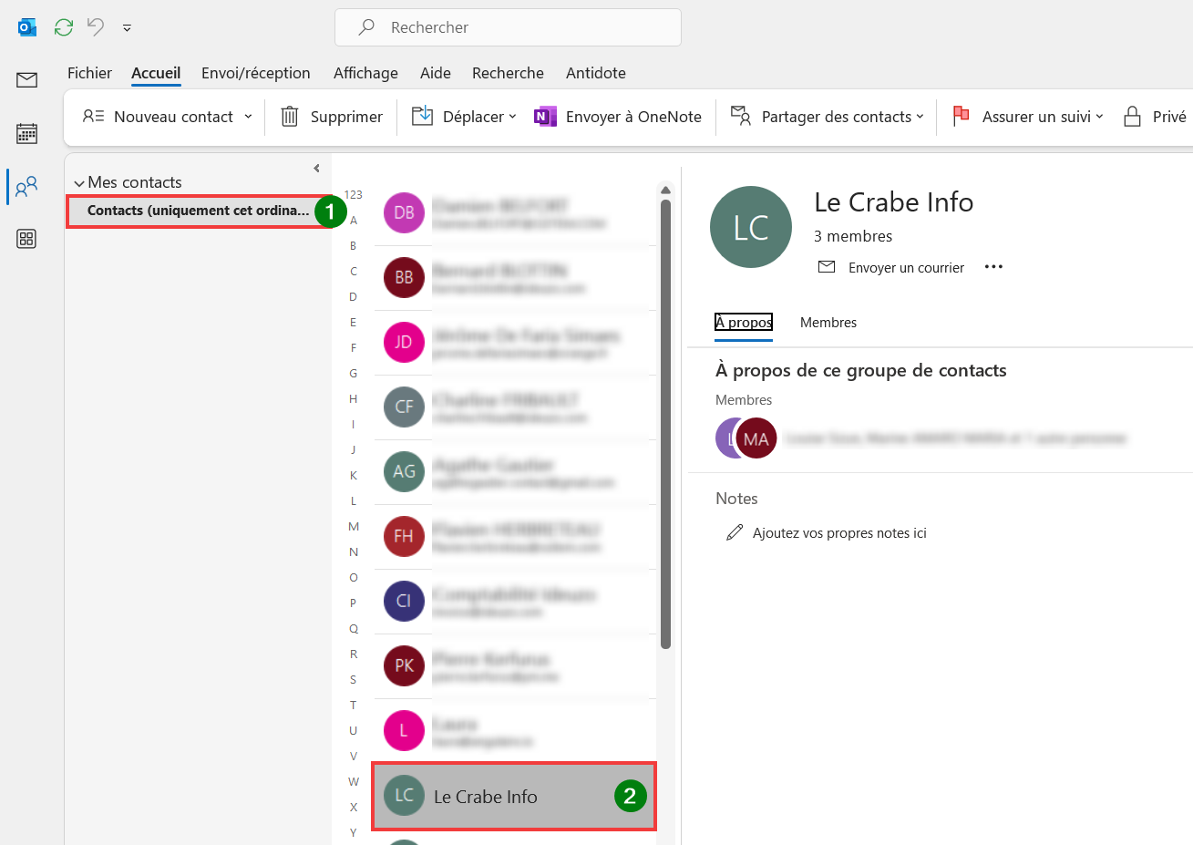Open the People contacts view icon
Viewport: 1193px width, 845px height.
tap(26, 187)
